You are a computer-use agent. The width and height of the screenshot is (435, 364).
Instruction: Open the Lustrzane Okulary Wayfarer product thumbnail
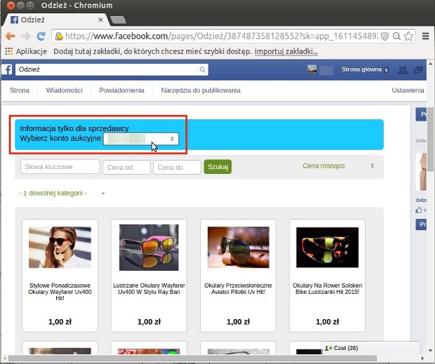[x=148, y=247]
